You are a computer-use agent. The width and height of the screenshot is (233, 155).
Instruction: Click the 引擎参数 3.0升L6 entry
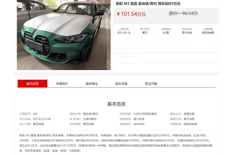coord(138,114)
